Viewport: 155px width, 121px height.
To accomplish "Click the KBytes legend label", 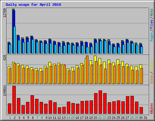I will tap(152, 109).
